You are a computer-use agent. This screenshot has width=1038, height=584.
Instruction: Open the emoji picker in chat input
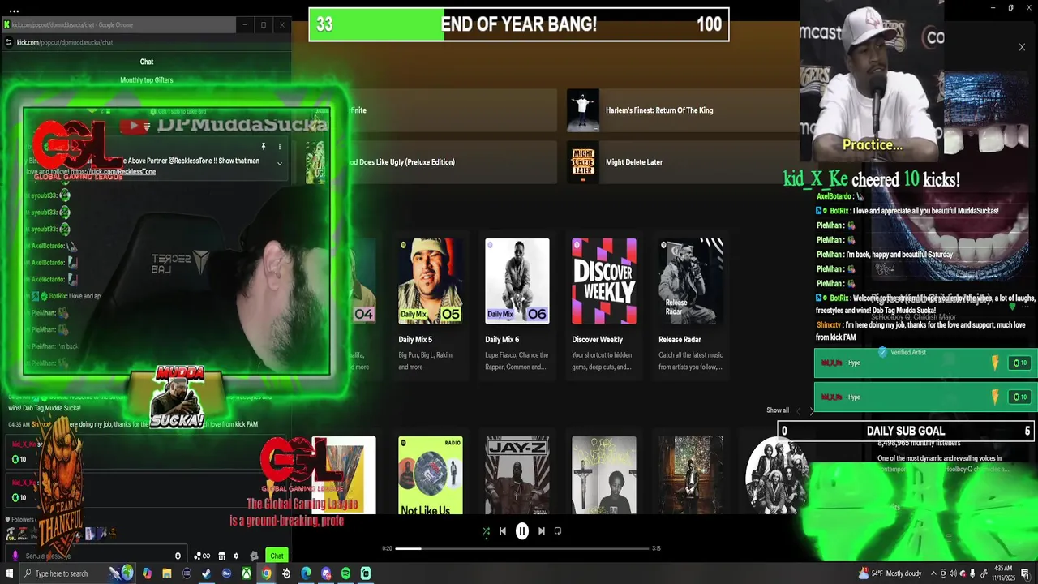point(178,556)
